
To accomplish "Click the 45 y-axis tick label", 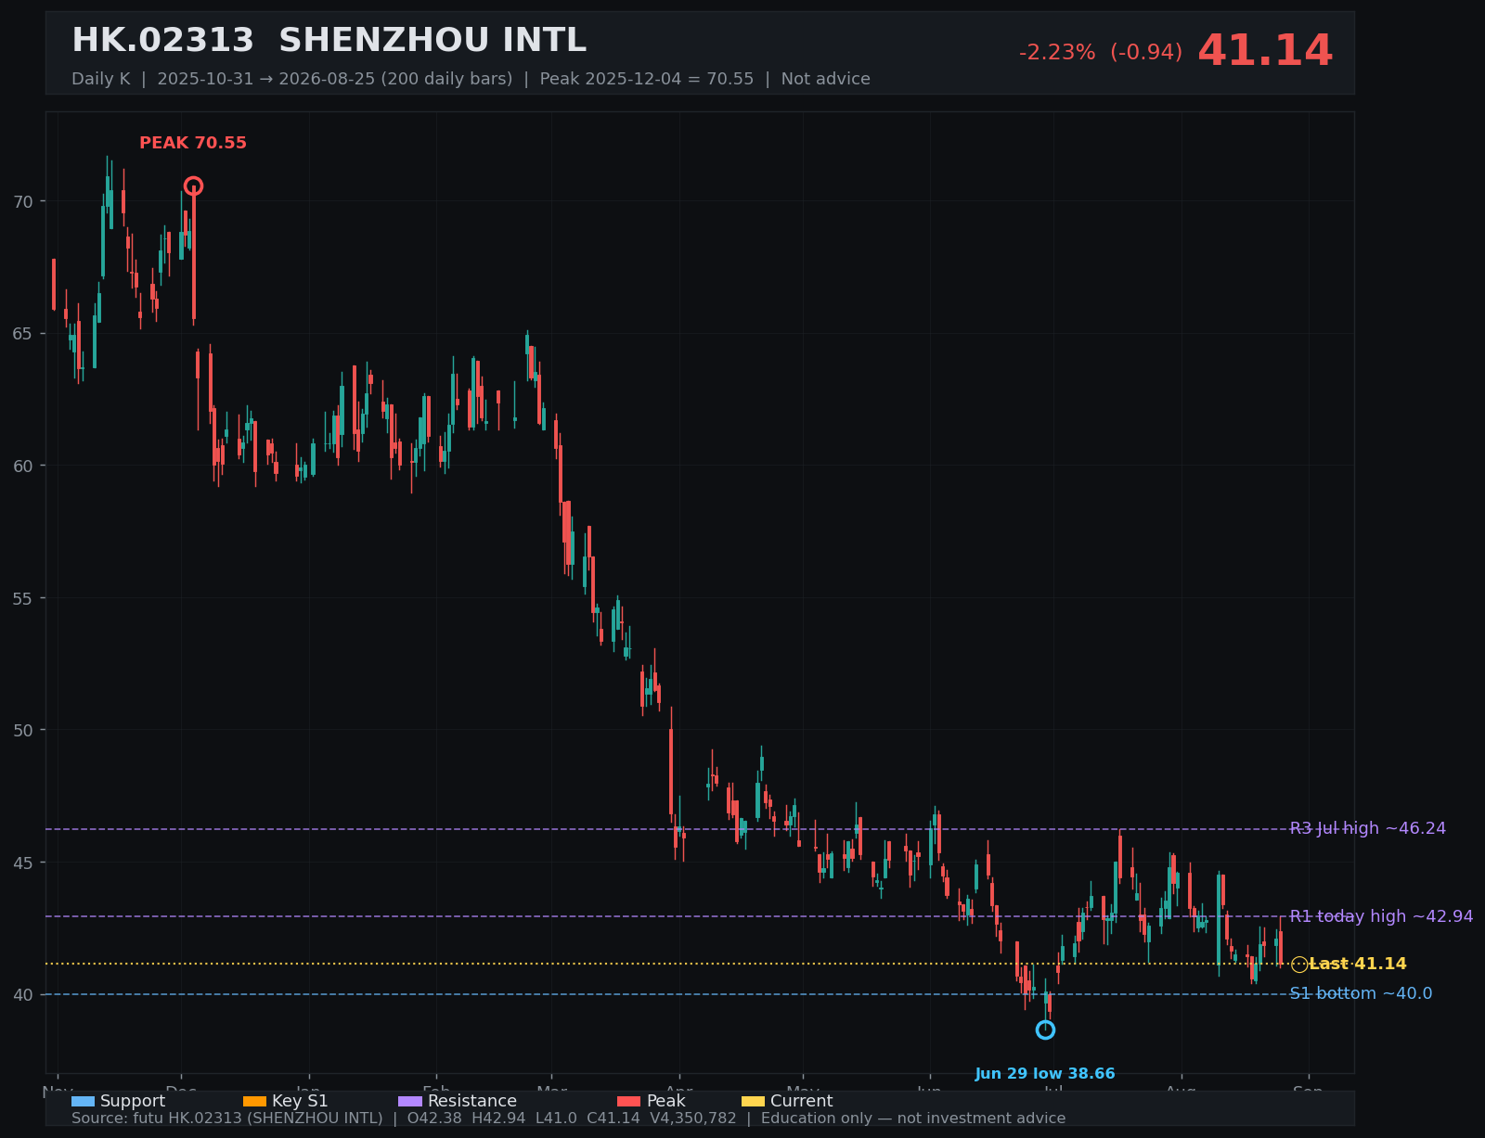I will 23,863.
